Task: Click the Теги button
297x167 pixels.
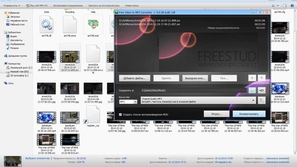Action: pos(224,78)
